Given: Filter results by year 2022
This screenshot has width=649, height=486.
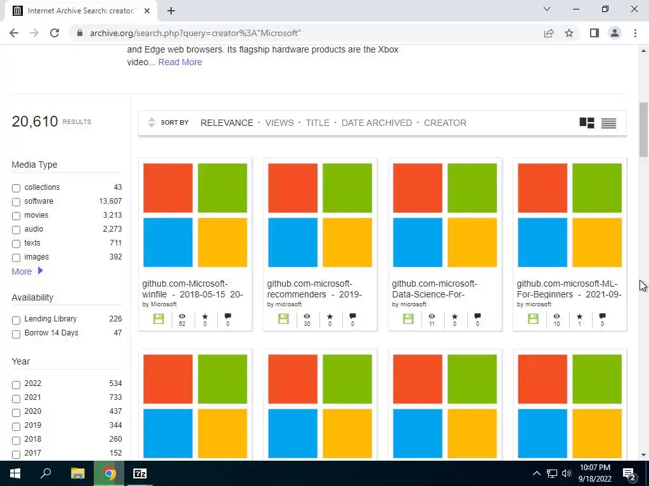Looking at the screenshot, I should [x=16, y=385].
